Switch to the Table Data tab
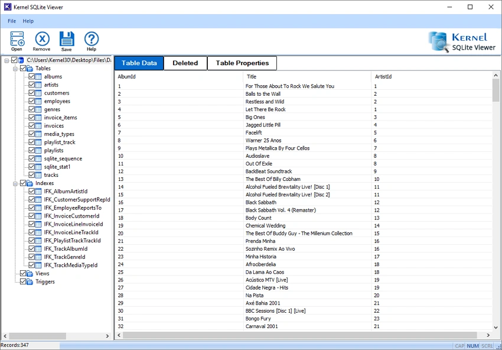 point(139,63)
